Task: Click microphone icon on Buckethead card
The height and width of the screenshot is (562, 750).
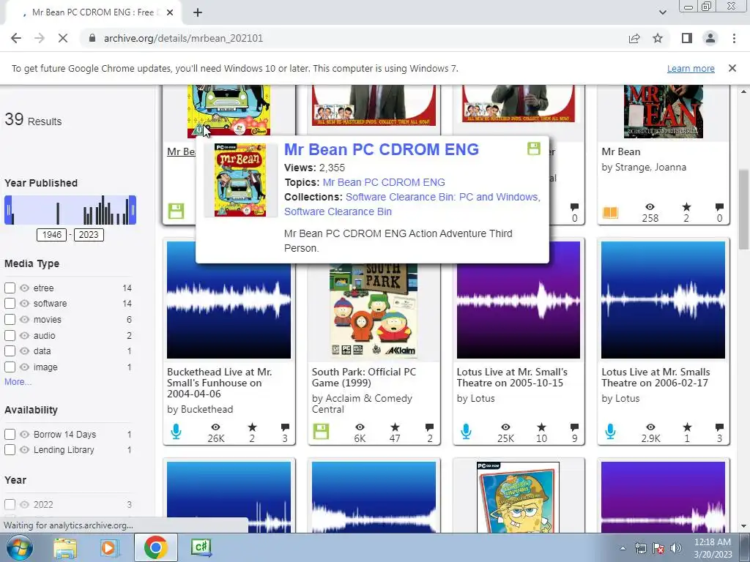Action: point(176,432)
